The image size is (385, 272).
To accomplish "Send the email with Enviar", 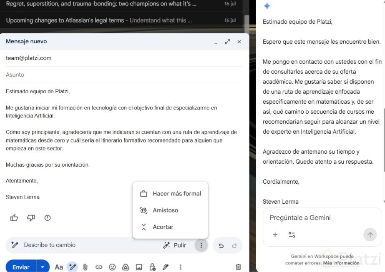I will click(21, 267).
